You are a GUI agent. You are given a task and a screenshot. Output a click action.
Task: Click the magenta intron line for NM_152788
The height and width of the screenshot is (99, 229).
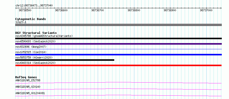pyautogui.click(x=118, y=83)
